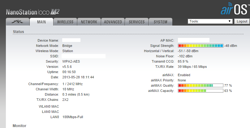Click the redacted SSID value
Image resolution: width=250 pixels, height=128 pixels.
click(84, 56)
